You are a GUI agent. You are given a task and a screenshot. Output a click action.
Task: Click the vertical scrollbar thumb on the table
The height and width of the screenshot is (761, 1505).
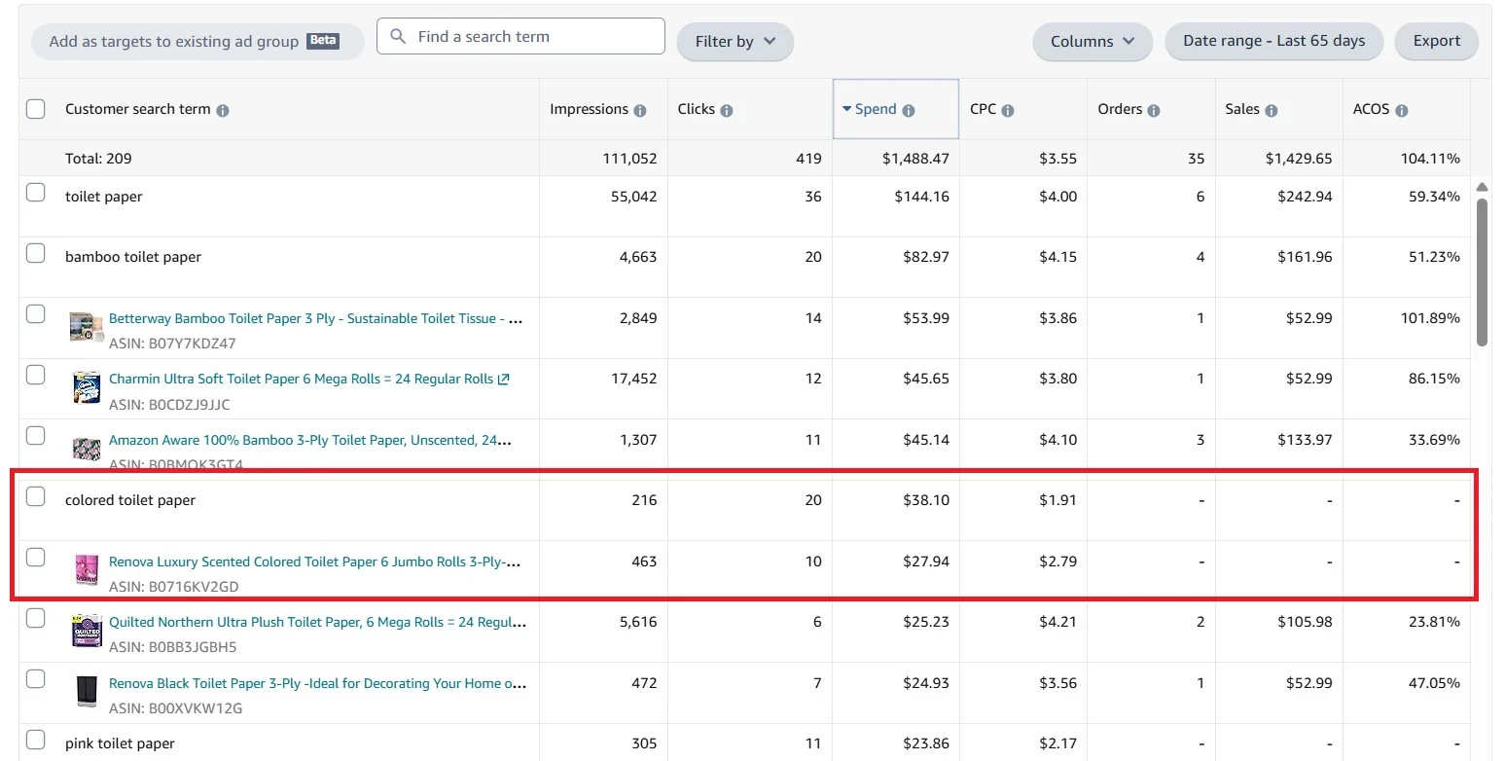coord(1482,272)
